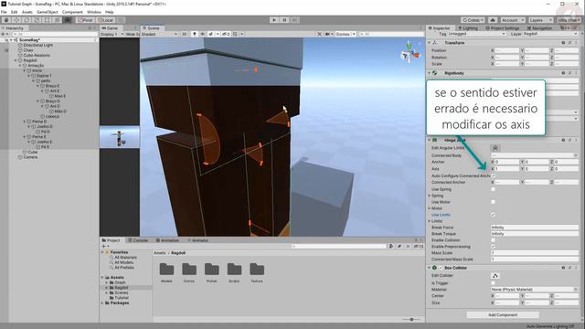Toggle 2D view button in Scene toolbar
Screen dimensions: 585x329
coord(184,34)
